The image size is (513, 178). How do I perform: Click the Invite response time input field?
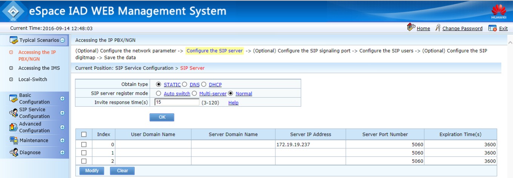[177, 102]
